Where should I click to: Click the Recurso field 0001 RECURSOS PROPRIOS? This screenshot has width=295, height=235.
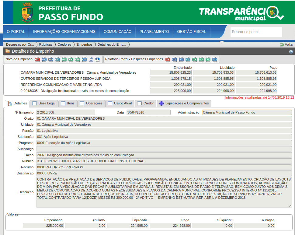click(x=164, y=167)
